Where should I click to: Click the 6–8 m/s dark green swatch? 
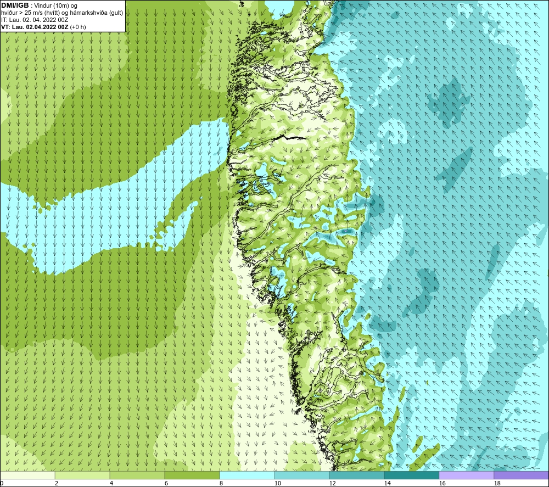coord(192,475)
